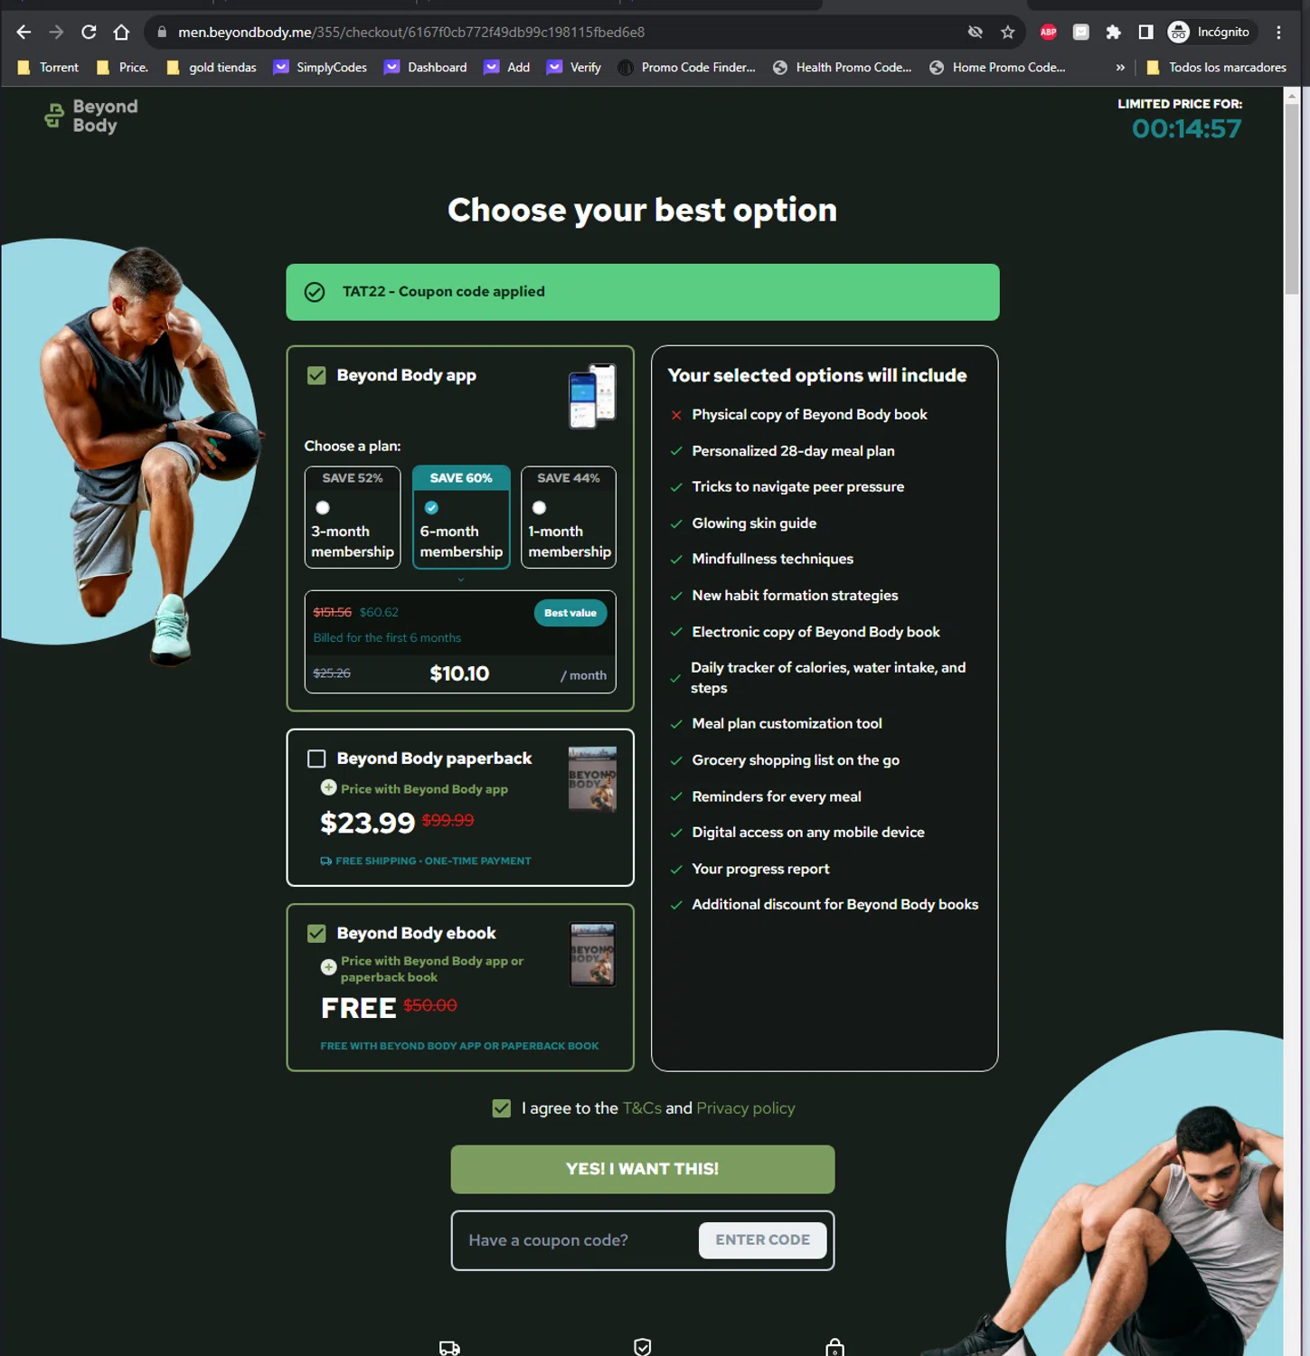The width and height of the screenshot is (1310, 1356).
Task: Click the red X beside Physical copy item
Action: coord(676,415)
